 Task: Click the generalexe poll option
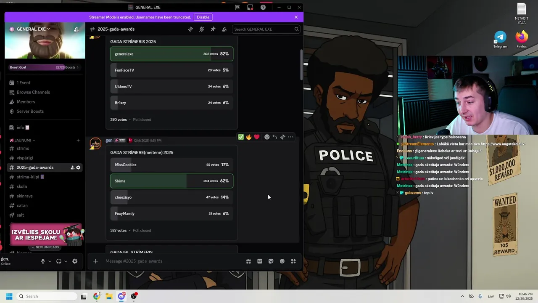point(171,54)
